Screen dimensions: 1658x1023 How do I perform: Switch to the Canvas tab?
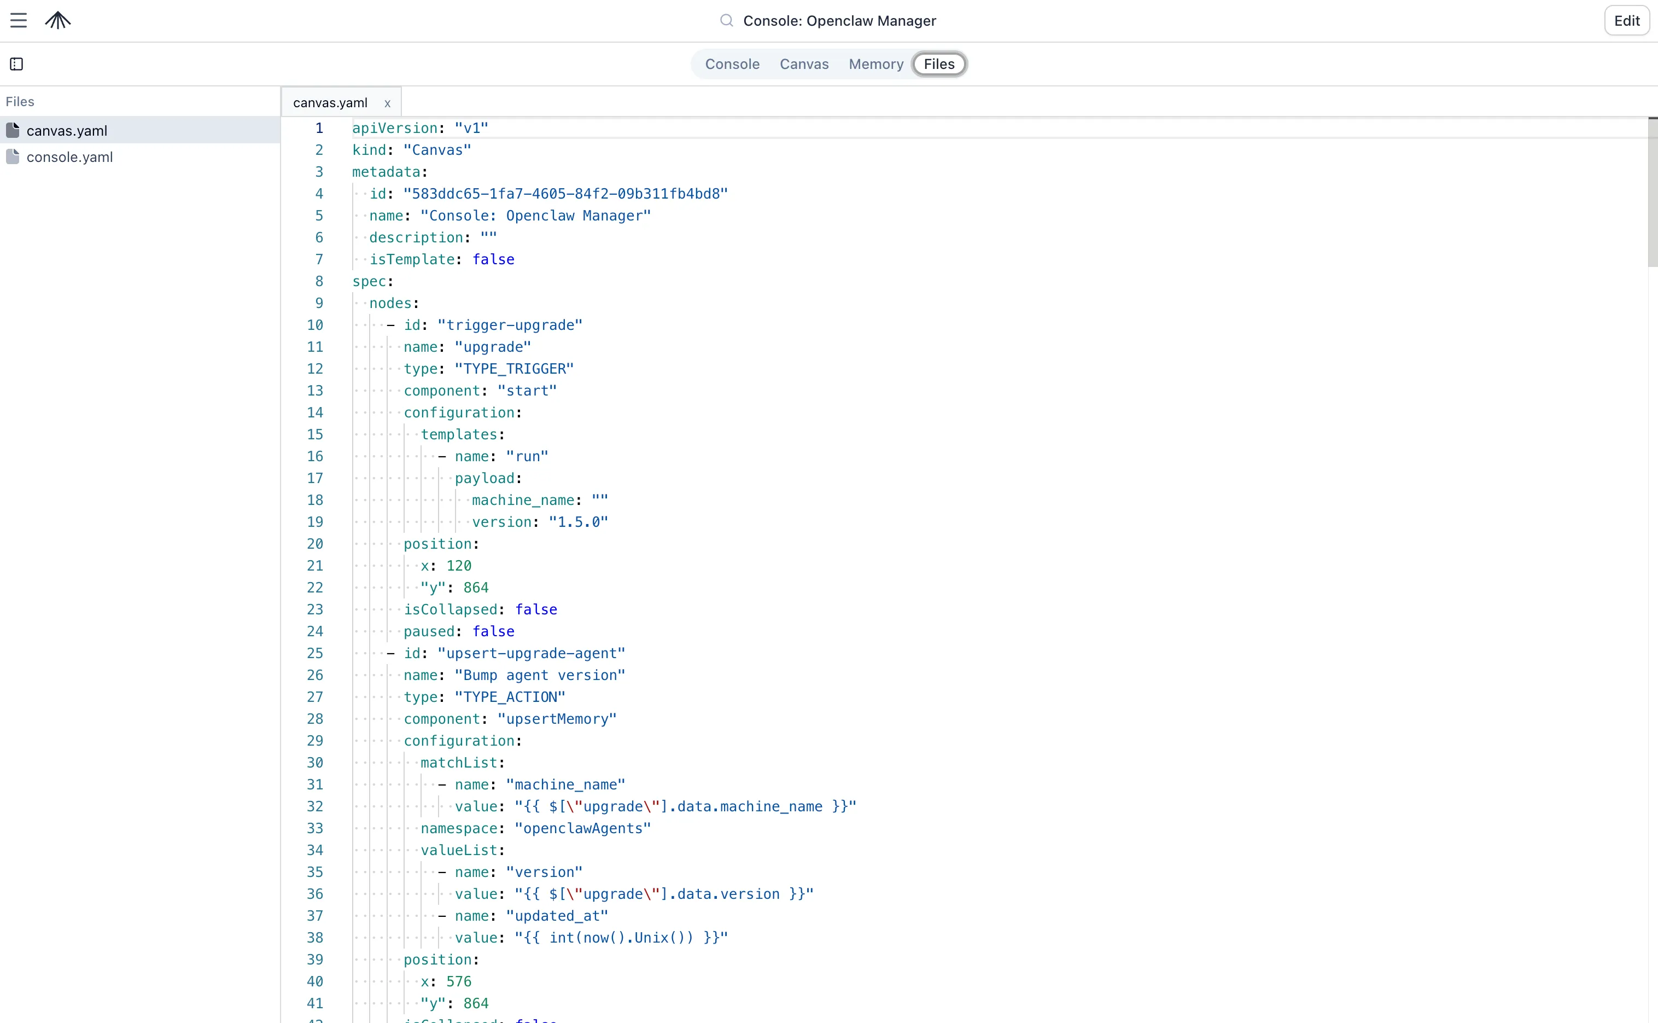[804, 64]
